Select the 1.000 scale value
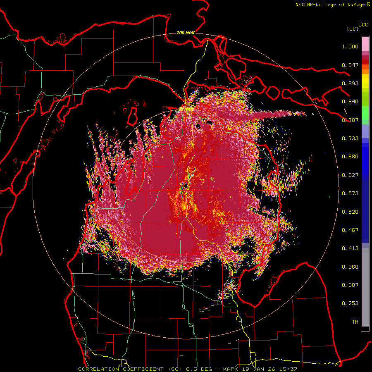Screen dimensions: 372x372 pos(350,46)
